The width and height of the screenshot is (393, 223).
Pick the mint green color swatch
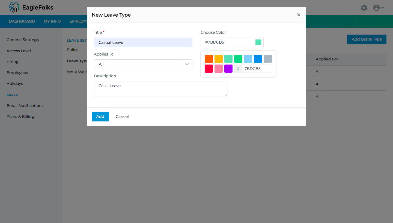(x=228, y=59)
